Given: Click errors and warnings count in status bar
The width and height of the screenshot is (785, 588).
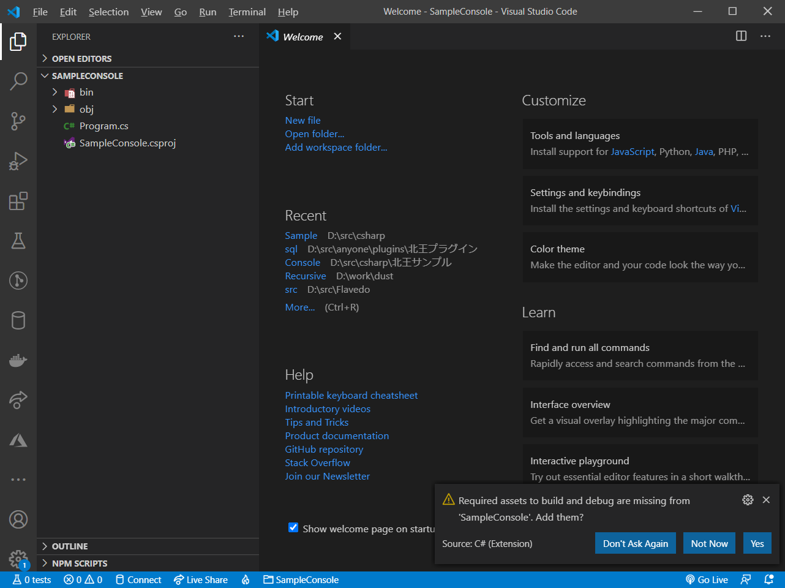Looking at the screenshot, I should click(83, 579).
